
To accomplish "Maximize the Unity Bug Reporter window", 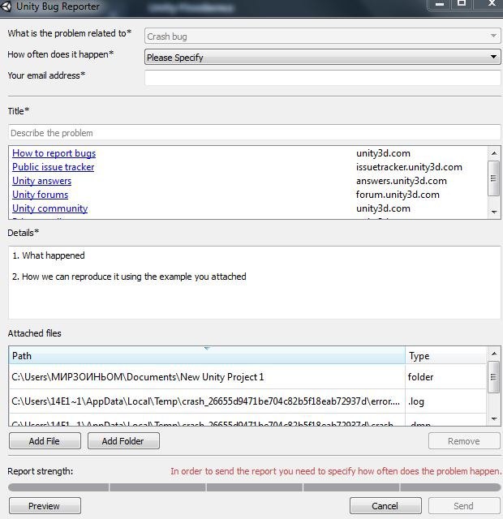I will (462, 5).
